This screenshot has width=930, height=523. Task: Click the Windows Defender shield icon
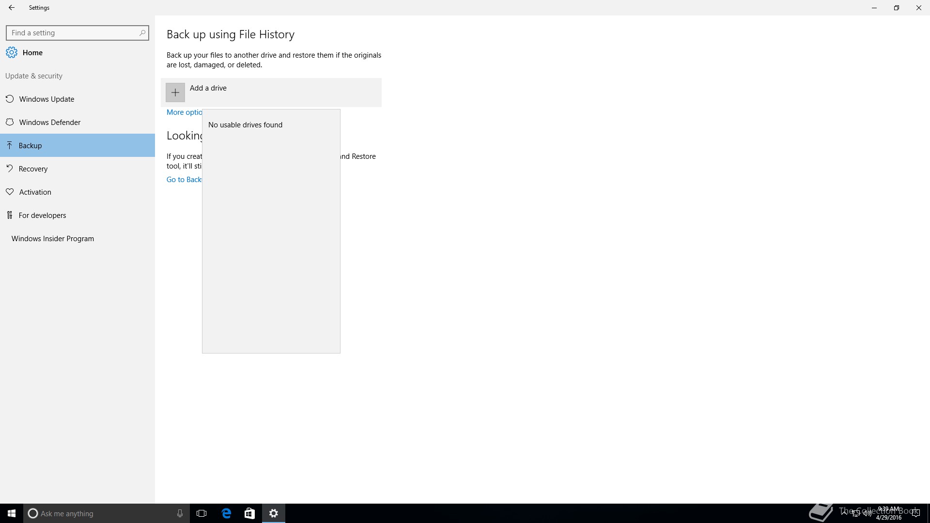pos(10,122)
